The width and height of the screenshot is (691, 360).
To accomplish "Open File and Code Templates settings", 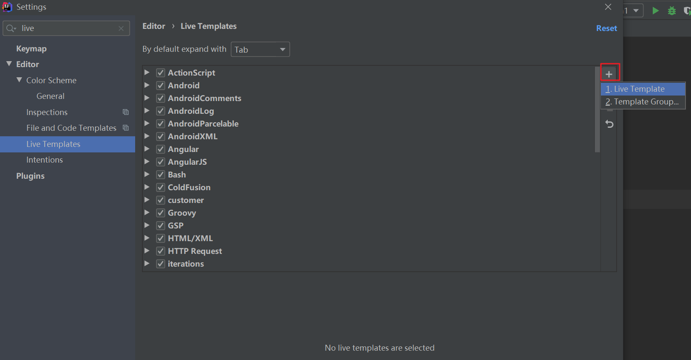I will [71, 128].
